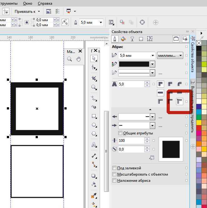
Task: Open the 'миллим...' units dropdown
Action: (170, 56)
